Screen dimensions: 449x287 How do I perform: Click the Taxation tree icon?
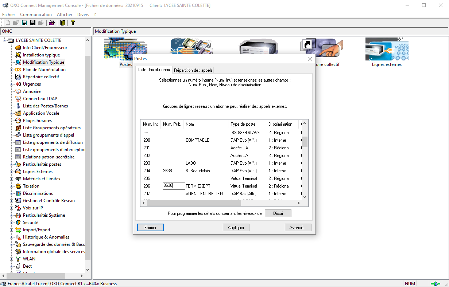coord(18,186)
